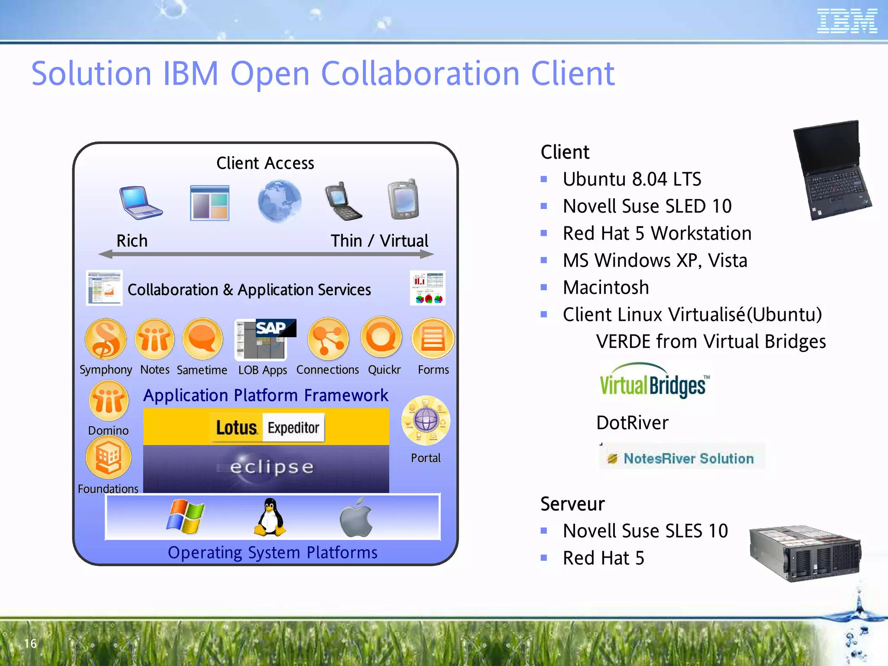Click the slide title Solution IBM Open Collaboration Client

coord(323,73)
